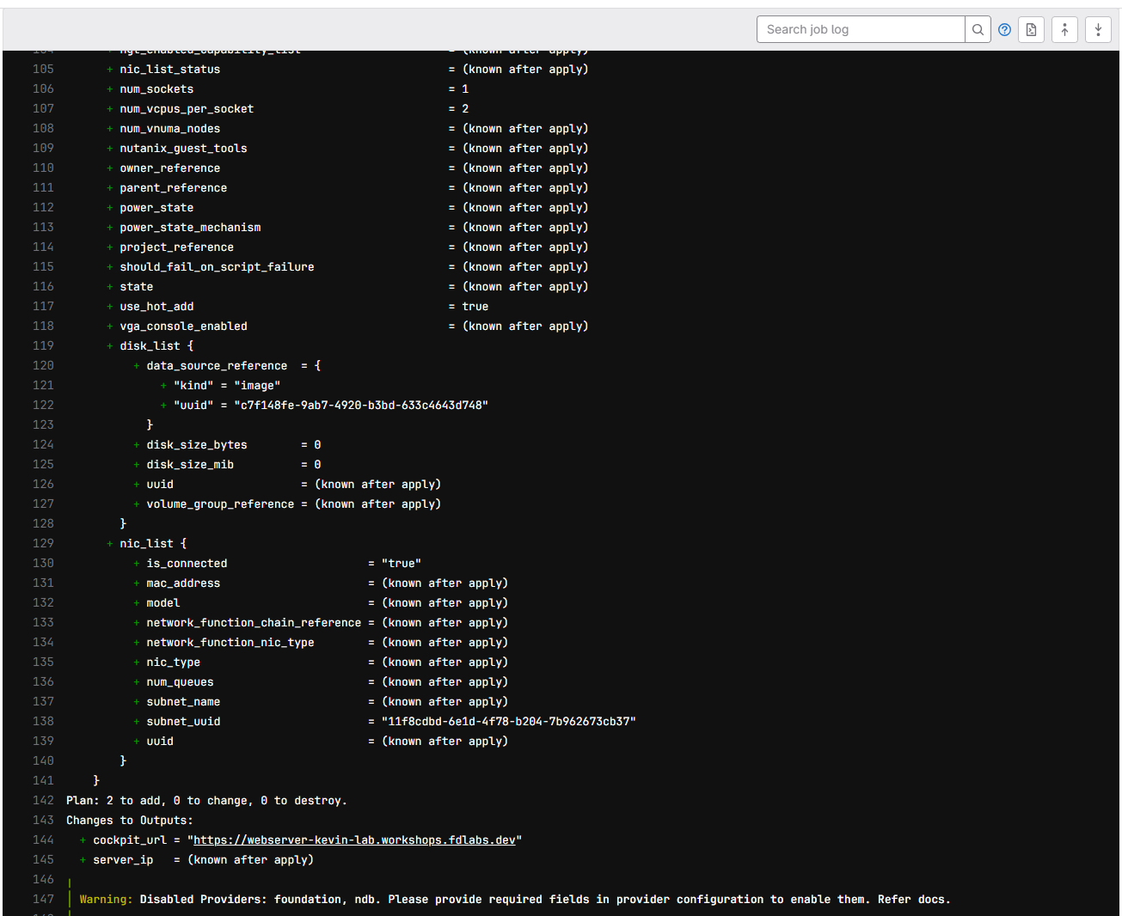The width and height of the screenshot is (1122, 916).
Task: Click the image uuid value c7f148fe
Action: (x=361, y=406)
